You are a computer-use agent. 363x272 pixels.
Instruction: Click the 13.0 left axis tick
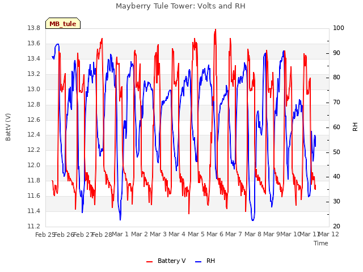34,89
